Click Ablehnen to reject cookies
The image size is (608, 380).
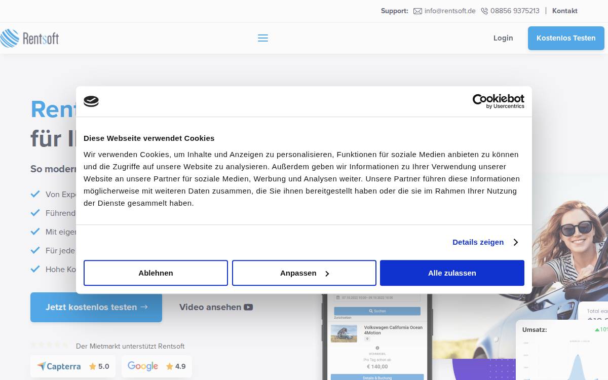[x=156, y=273]
